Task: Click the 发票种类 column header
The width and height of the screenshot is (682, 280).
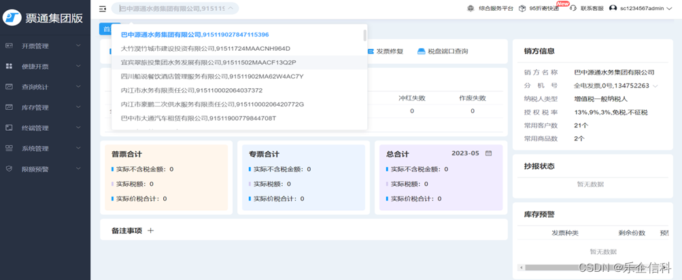Action: click(565, 233)
